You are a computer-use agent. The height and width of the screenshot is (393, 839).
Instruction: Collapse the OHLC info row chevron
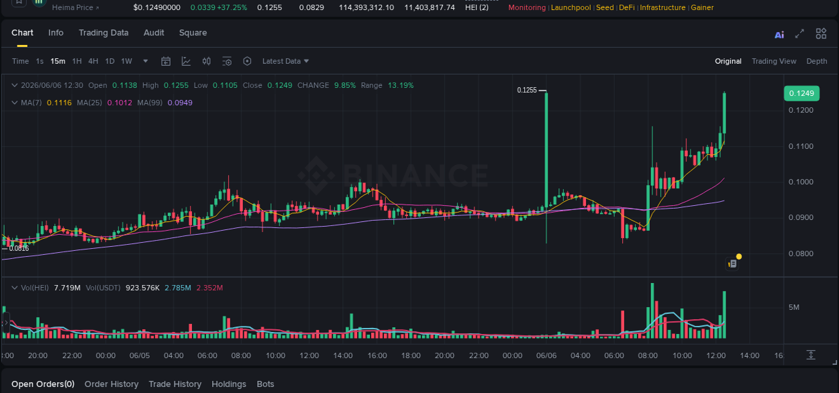click(15, 85)
